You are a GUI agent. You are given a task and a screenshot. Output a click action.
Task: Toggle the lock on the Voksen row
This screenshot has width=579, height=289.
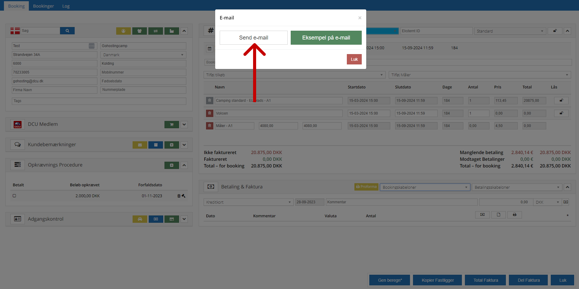pyautogui.click(x=561, y=113)
